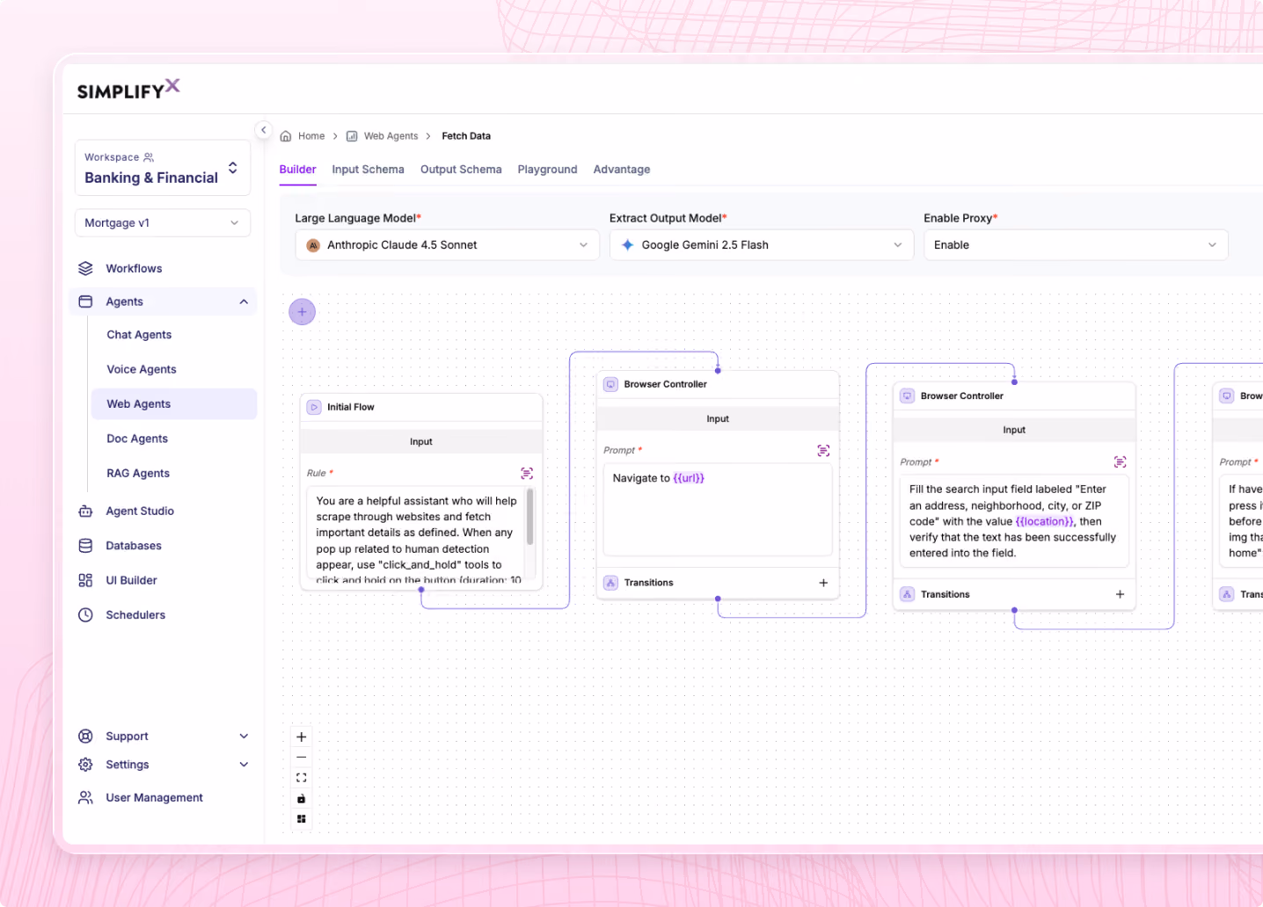Screen dimensions: 1263x907
Task: Fit the canvas view to screen
Action: point(302,778)
